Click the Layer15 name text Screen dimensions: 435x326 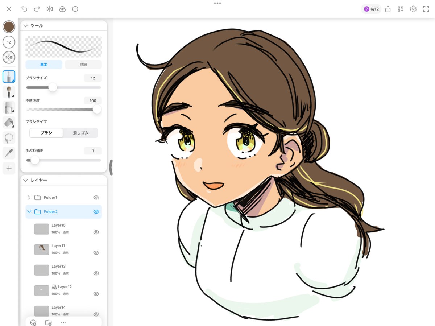[58, 225]
